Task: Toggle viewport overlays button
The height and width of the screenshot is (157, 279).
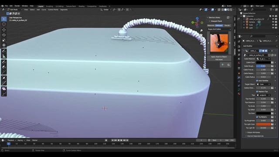Action: (x=213, y=10)
